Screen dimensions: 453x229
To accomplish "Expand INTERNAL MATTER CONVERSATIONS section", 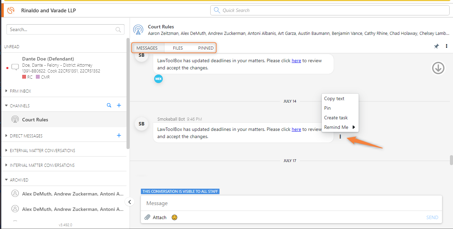I will tap(6, 165).
